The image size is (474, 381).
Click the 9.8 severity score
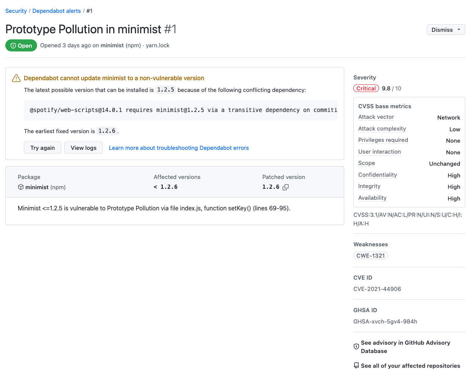[x=386, y=88]
